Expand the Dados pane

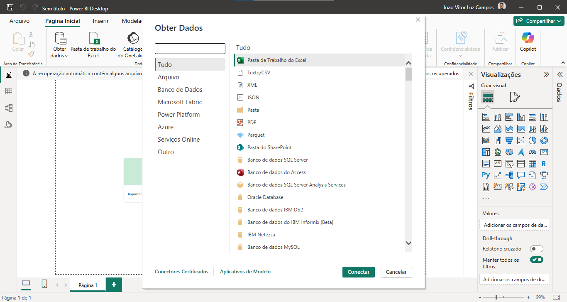[x=560, y=74]
